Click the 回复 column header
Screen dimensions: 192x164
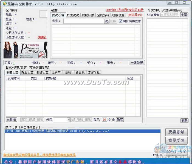click(x=130, y=78)
